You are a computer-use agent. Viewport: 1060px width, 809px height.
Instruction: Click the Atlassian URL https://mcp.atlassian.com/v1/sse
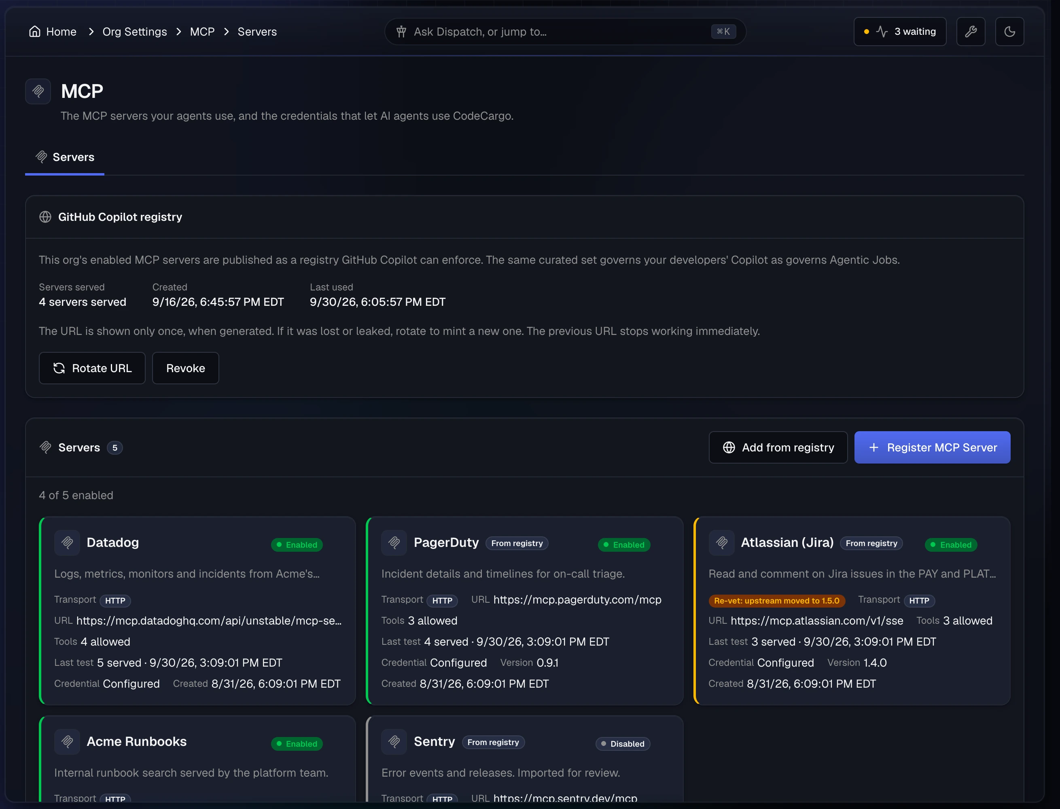(x=817, y=621)
